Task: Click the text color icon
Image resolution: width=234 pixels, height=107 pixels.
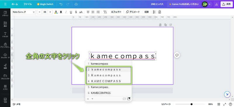Action: [x=56, y=12]
